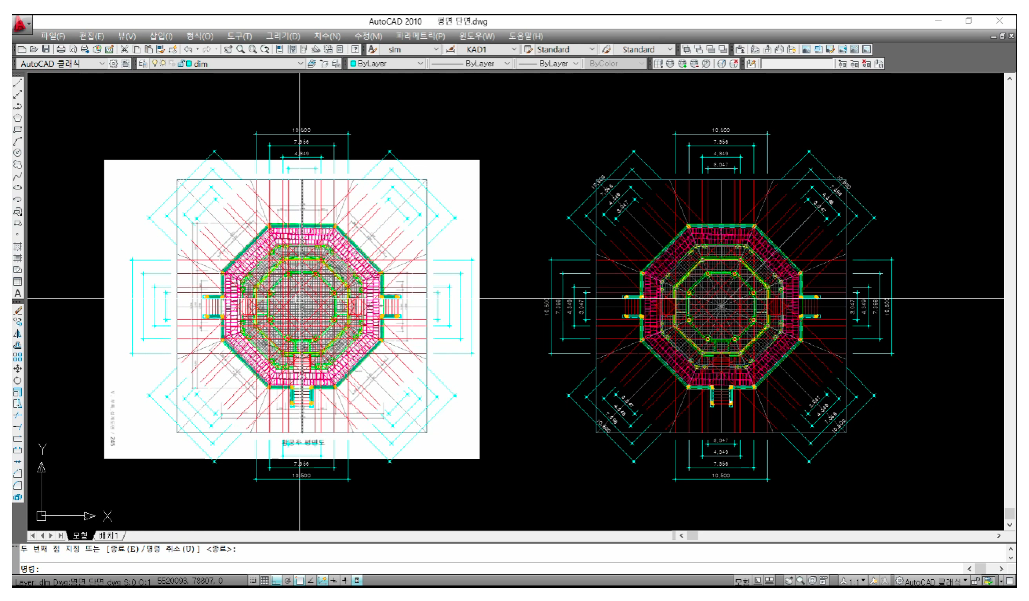Click the Erase tool icon
The image size is (1029, 601).
[x=18, y=310]
